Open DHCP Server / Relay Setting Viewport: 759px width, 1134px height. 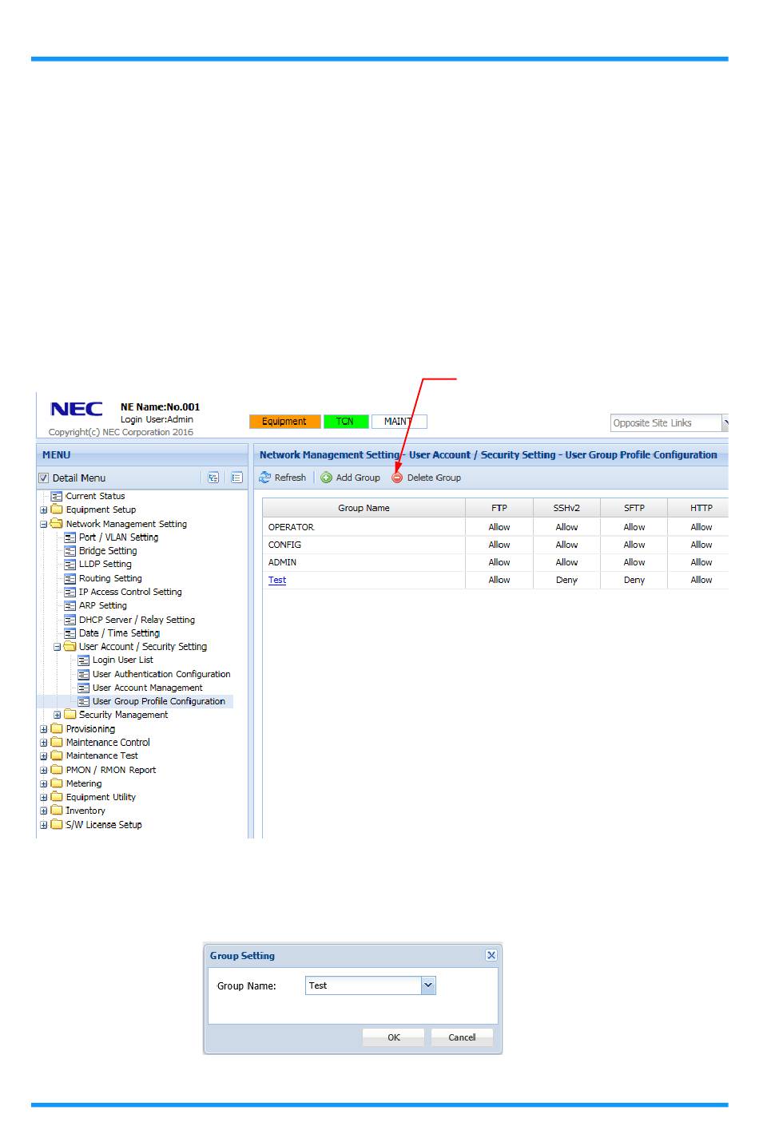137,620
